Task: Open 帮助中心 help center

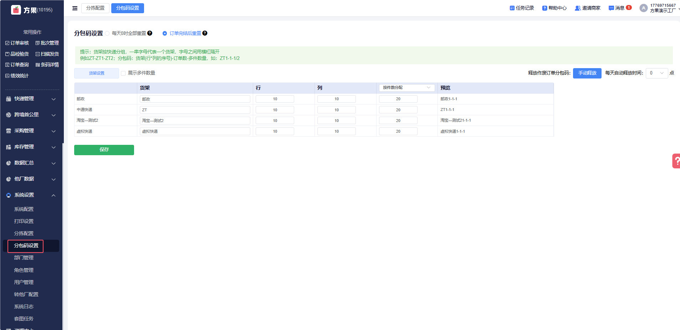Action: (554, 8)
